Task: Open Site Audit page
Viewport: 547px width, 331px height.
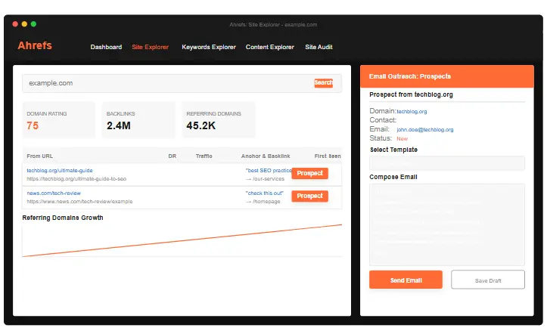Action: [319, 47]
